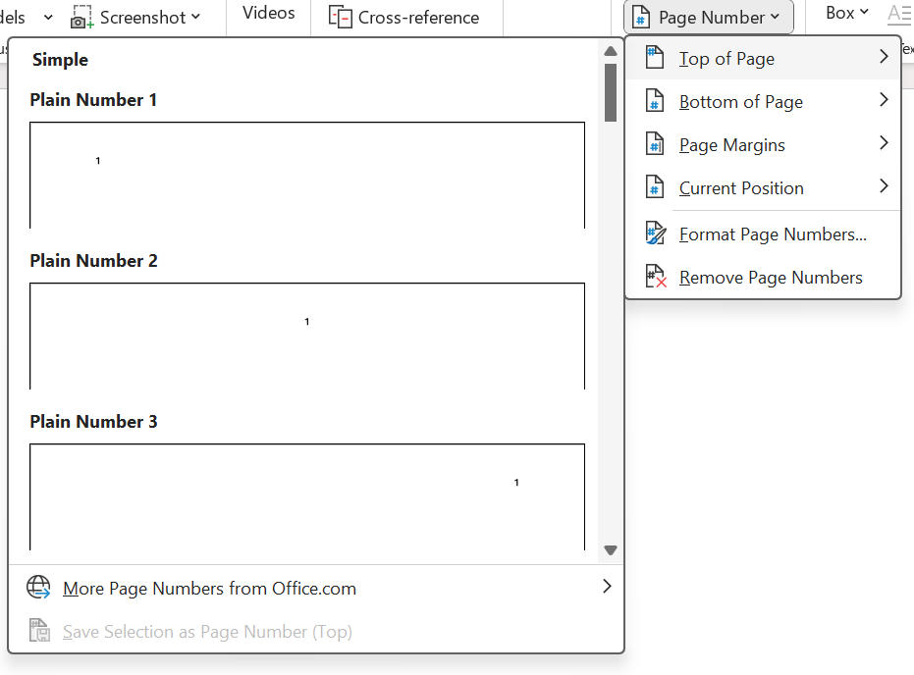
Task: Expand the Page Number dropdown arrow
Action: tap(775, 17)
